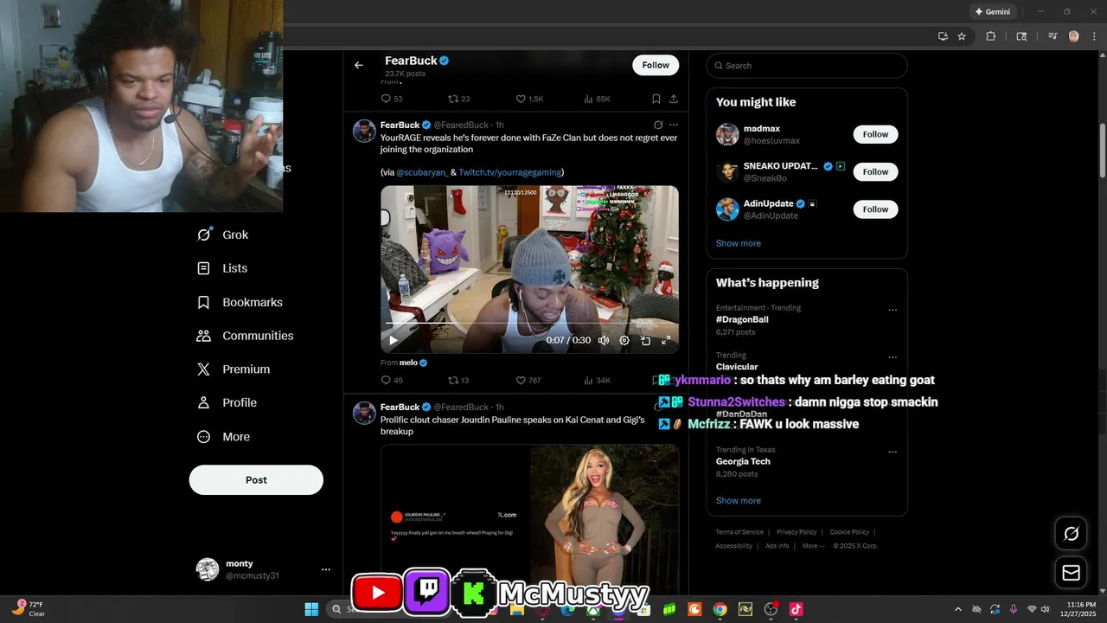Image resolution: width=1107 pixels, height=623 pixels.
Task: Open the Chrome extensions puzzle icon
Action: 991,36
